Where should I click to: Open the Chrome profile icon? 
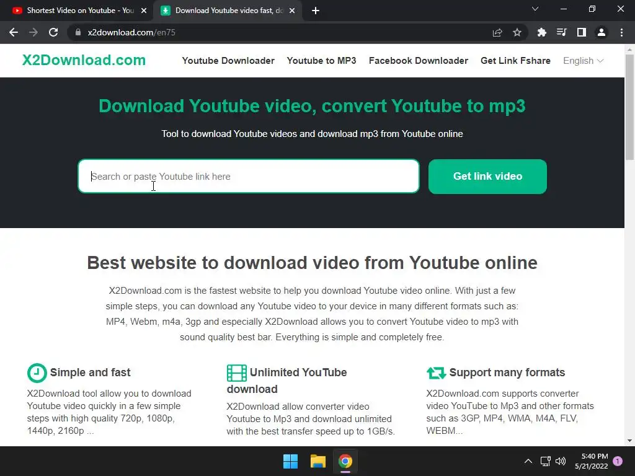[x=602, y=32]
